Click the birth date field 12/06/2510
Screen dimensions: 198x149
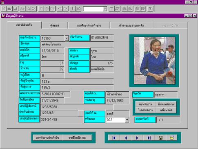tap(53, 51)
